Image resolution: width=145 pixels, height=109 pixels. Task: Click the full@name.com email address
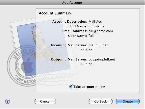tap(101, 31)
